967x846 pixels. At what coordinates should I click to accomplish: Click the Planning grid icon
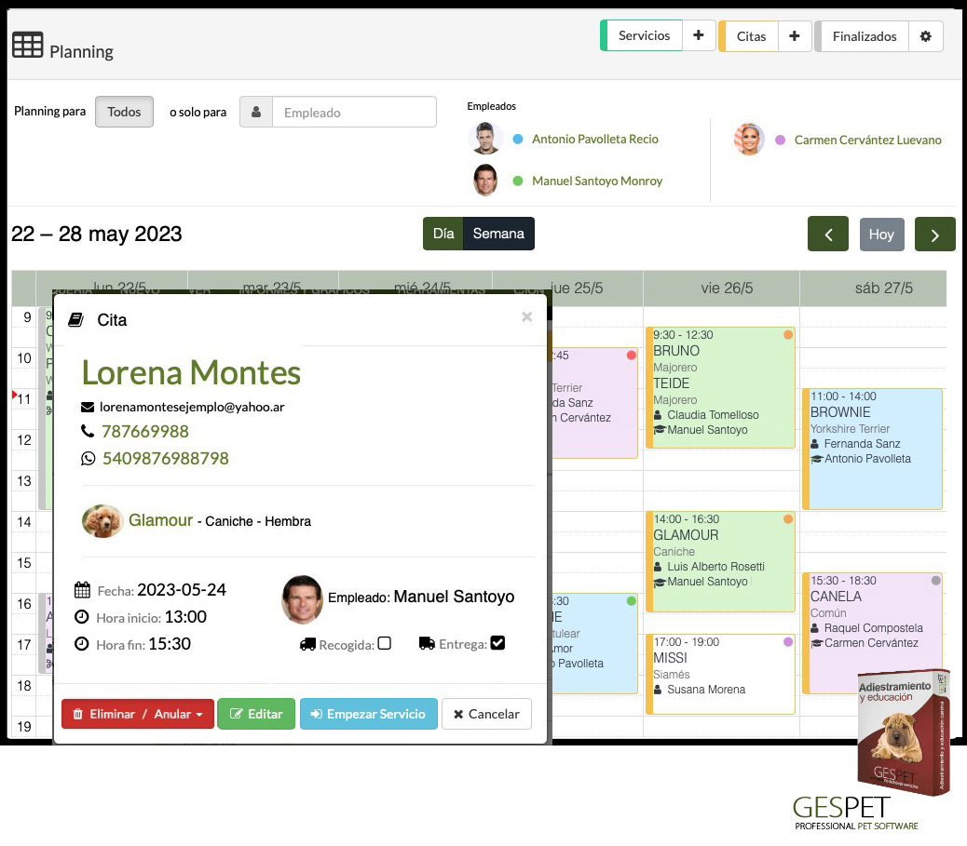[x=27, y=46]
